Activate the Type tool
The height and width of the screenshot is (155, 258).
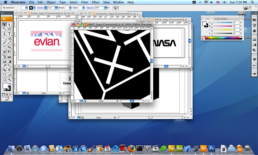(x=9, y=34)
